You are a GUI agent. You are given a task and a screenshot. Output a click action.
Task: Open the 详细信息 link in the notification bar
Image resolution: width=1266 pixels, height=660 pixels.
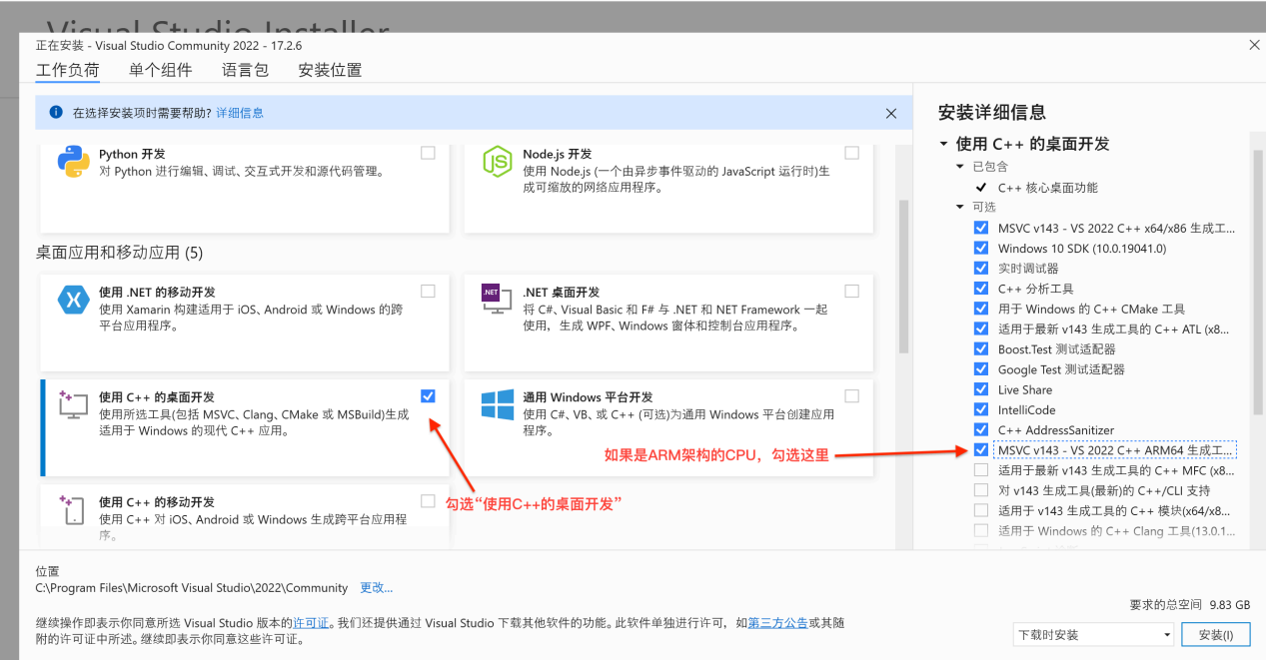[x=240, y=112]
